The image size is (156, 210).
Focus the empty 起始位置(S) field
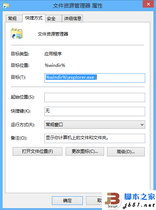95,97
